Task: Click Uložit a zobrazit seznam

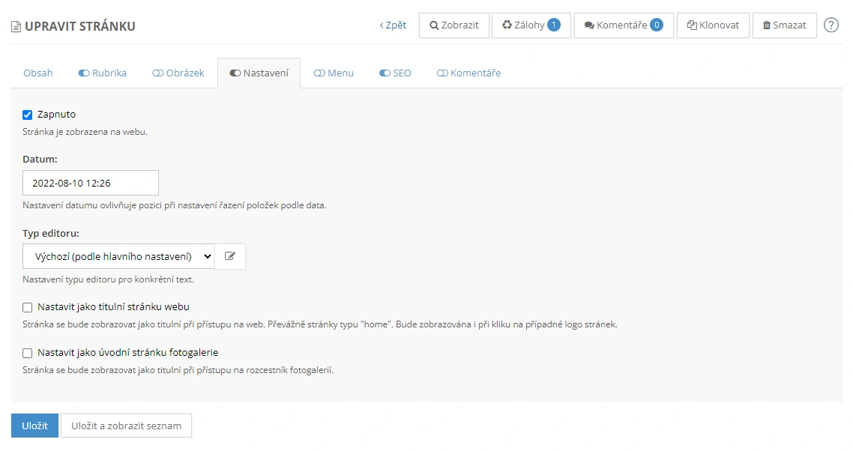Action: click(x=126, y=426)
